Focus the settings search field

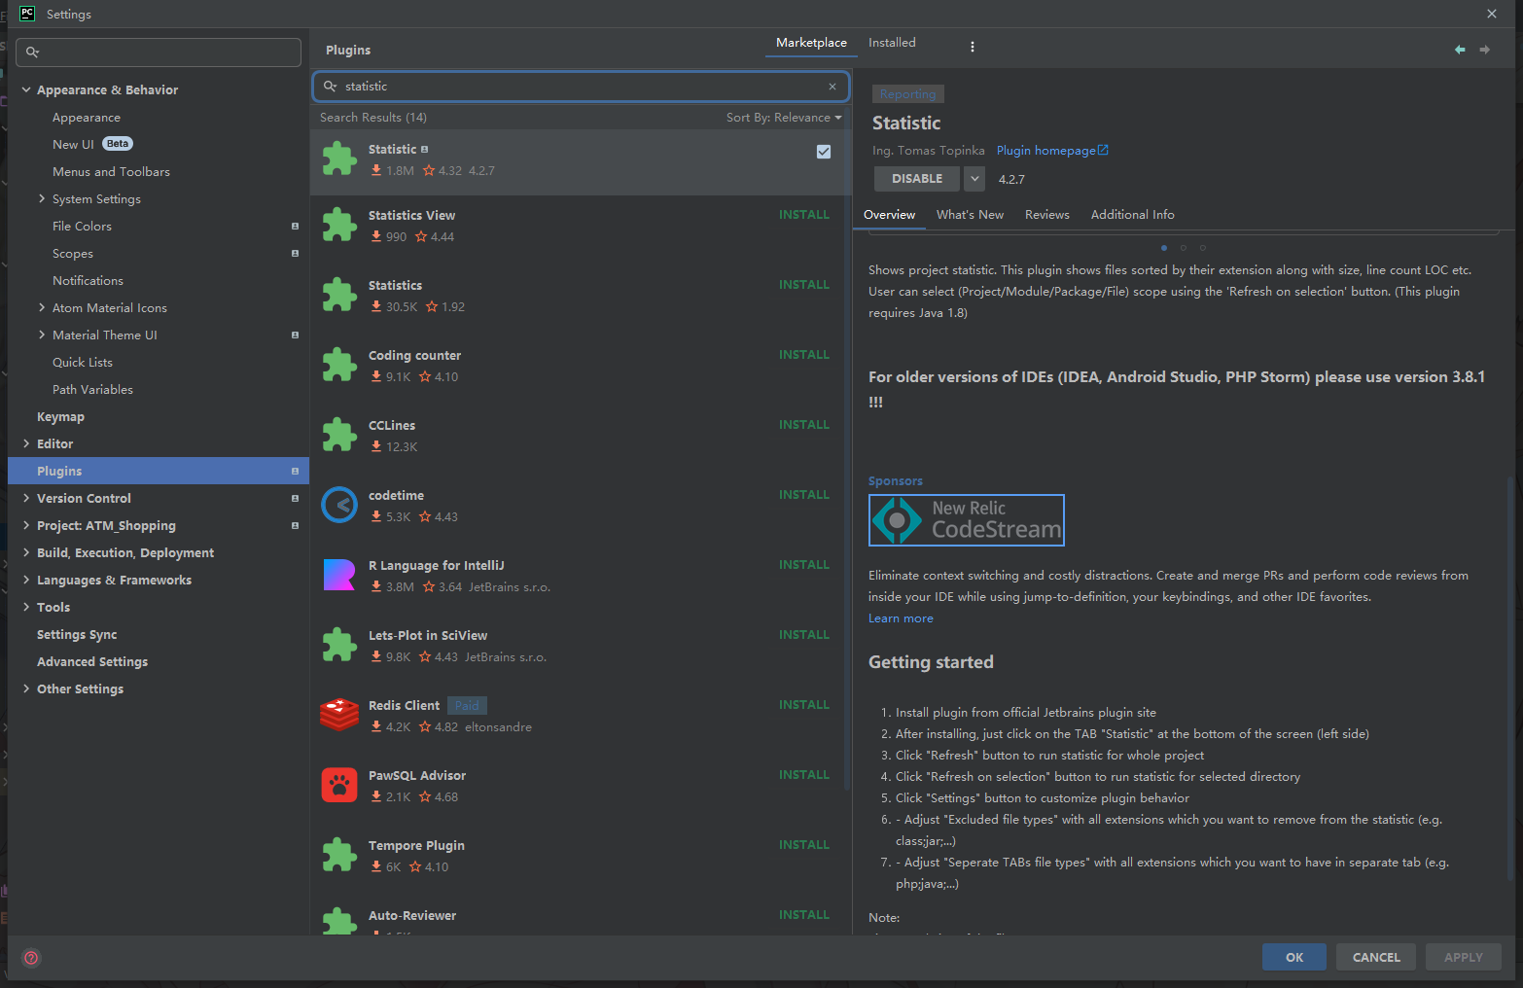click(159, 53)
